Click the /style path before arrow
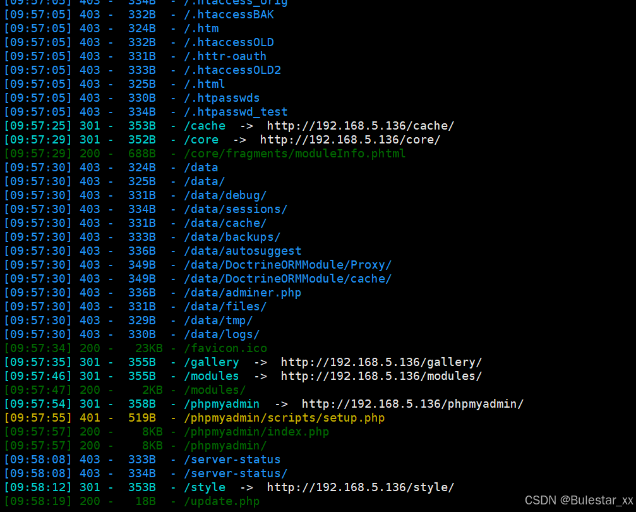636x512 pixels. (205, 487)
